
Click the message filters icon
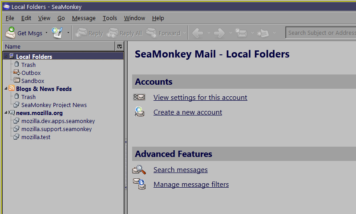point(139,184)
